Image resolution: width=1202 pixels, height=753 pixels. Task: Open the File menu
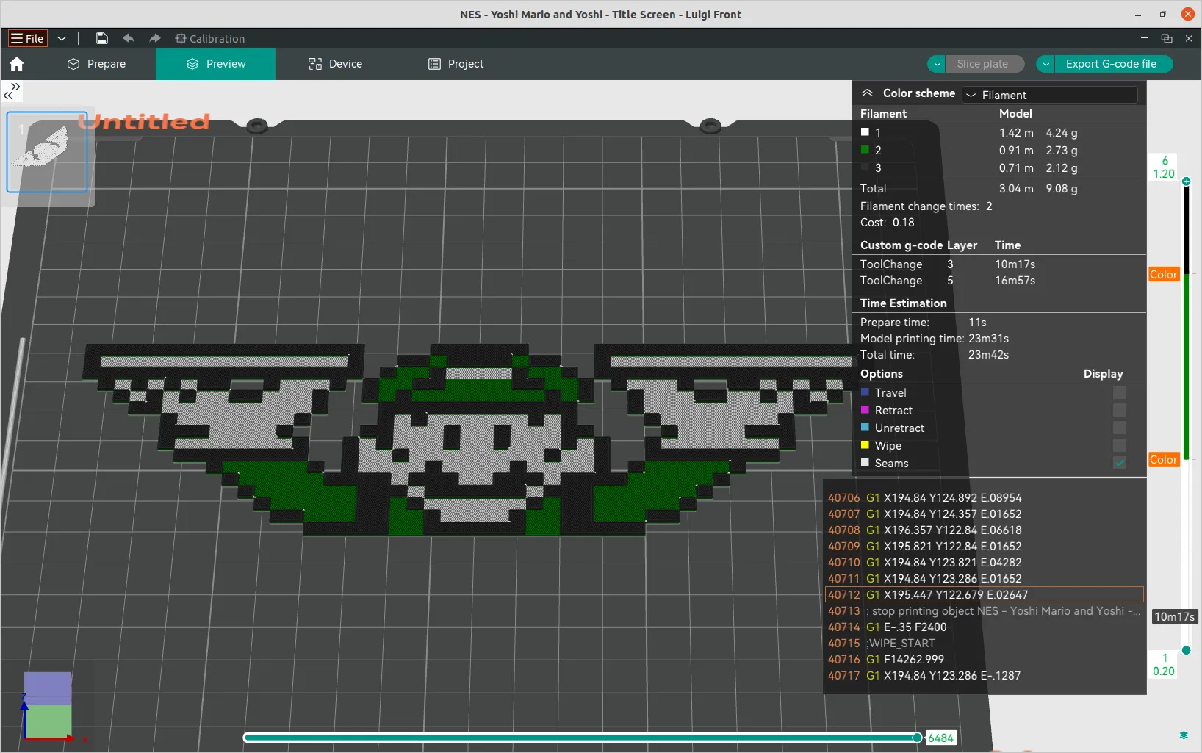[27, 38]
